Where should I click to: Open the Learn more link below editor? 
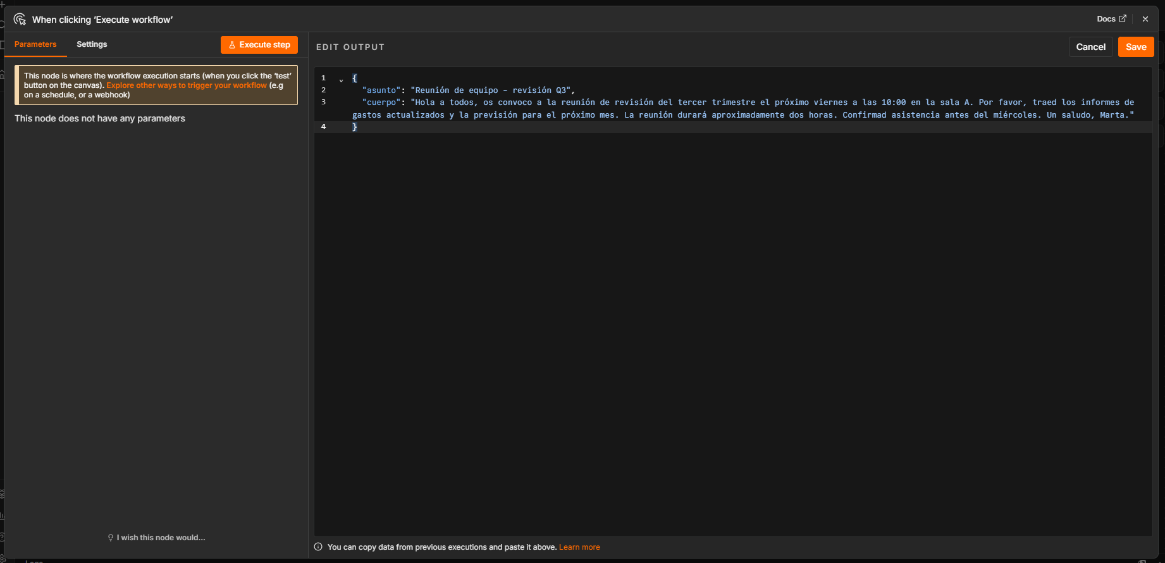(x=579, y=547)
